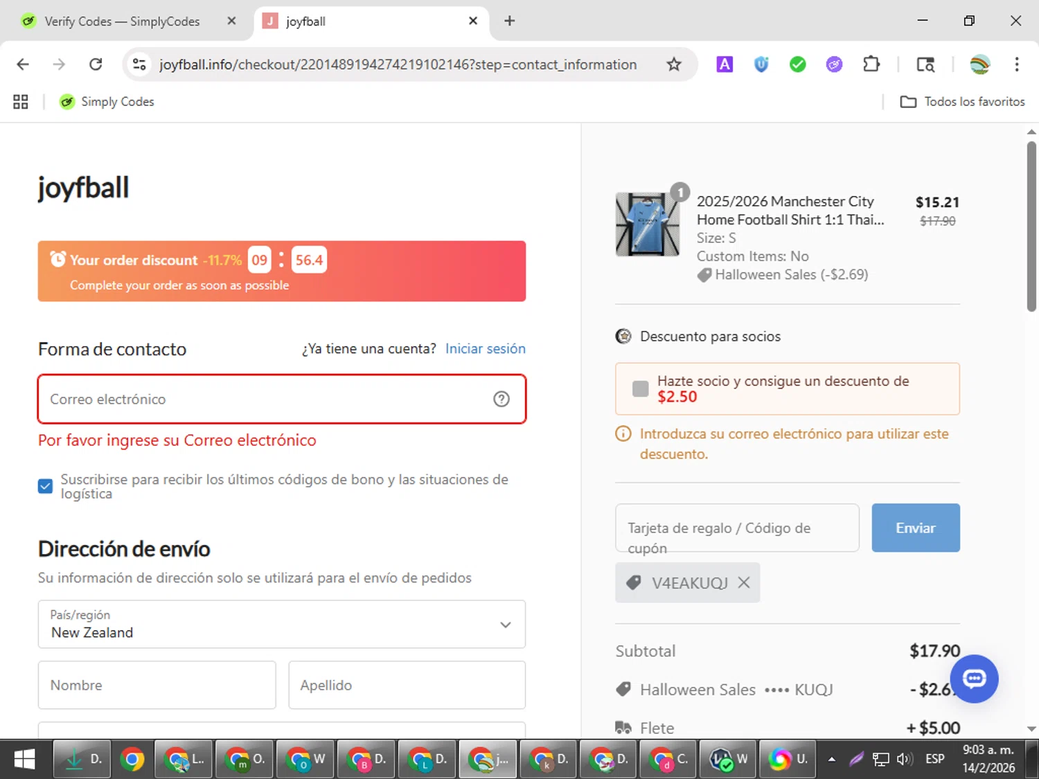Open the taskbar clock and date
The width and height of the screenshot is (1039, 779).
tap(988, 759)
